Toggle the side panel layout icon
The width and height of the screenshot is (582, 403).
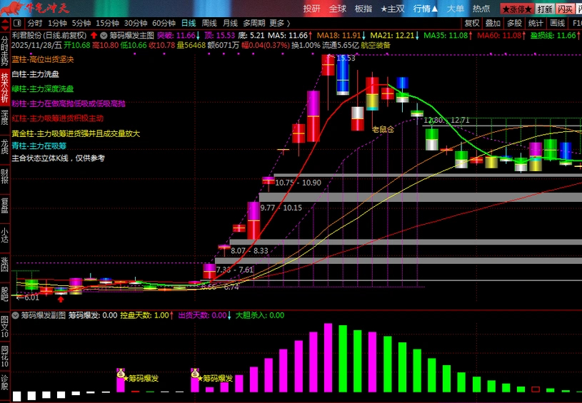[17, 23]
